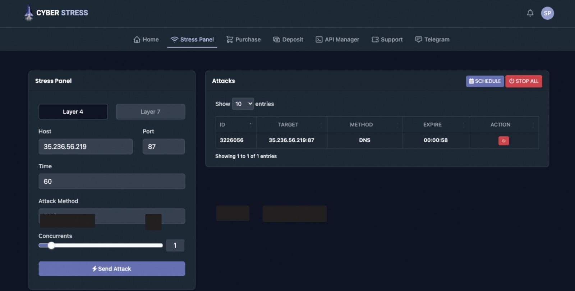
Task: Sort the table by ID column
Action: click(x=235, y=125)
